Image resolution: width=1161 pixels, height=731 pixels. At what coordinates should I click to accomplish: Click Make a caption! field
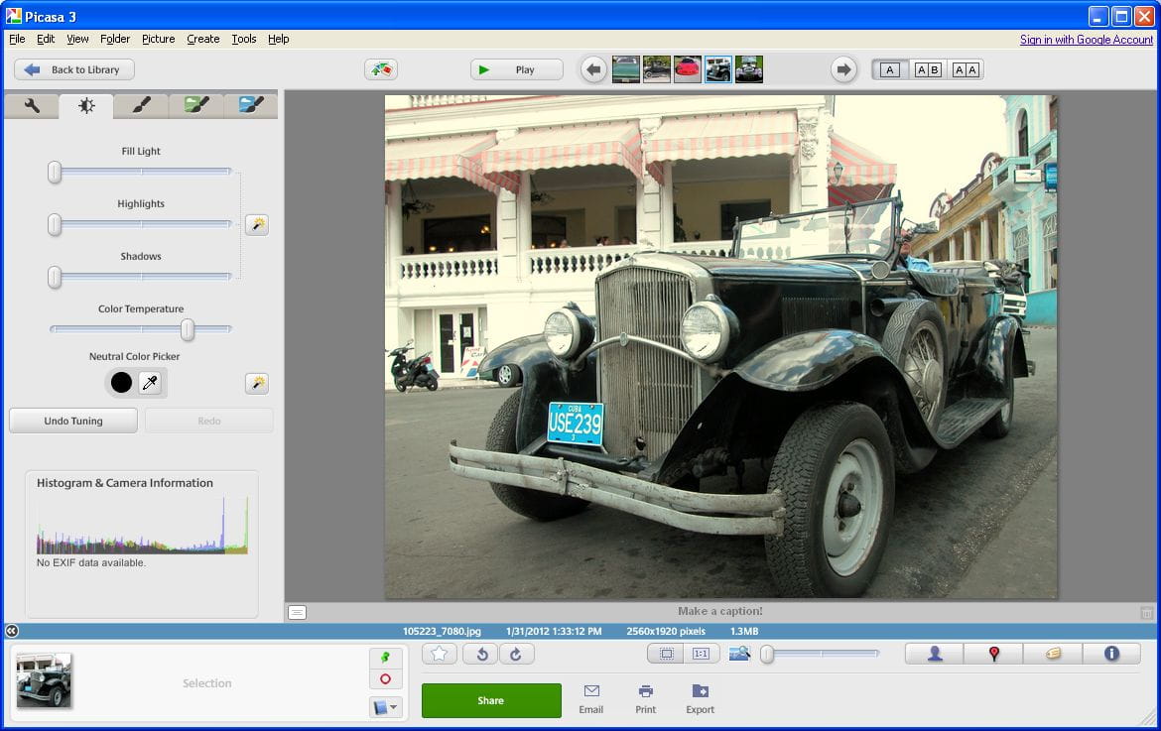pyautogui.click(x=719, y=611)
